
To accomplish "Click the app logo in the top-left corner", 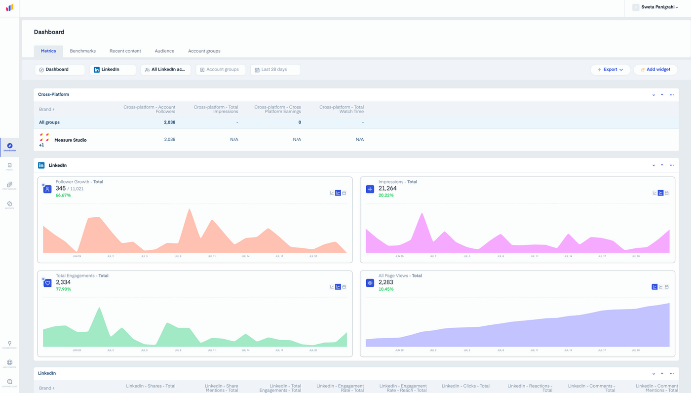I will click(x=9, y=7).
